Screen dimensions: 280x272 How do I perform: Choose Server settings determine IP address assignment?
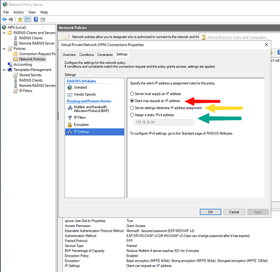132,108
